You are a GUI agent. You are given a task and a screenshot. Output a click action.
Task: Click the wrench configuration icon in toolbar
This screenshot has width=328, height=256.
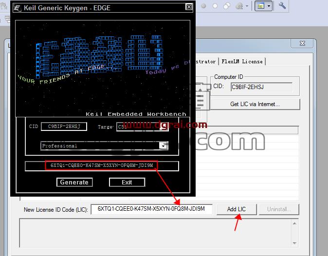282,5
